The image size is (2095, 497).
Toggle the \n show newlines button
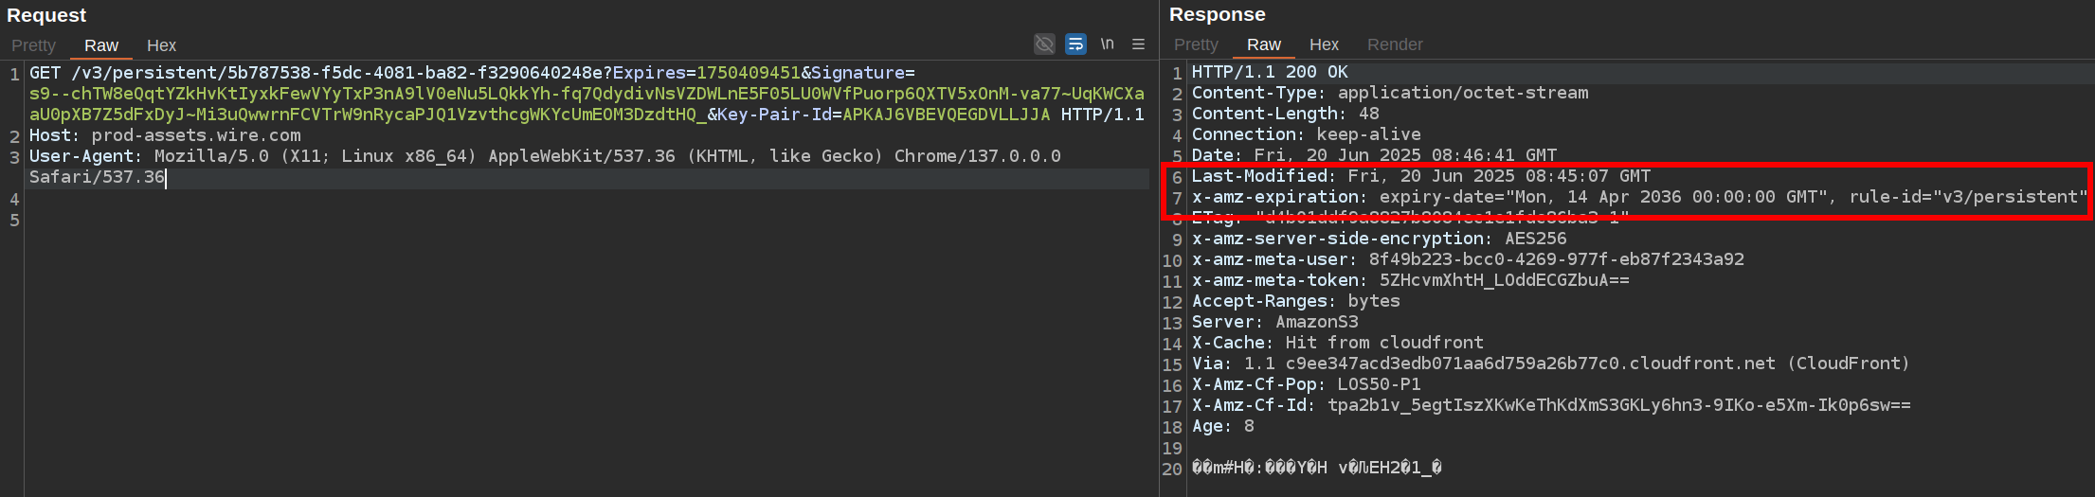pos(1107,44)
